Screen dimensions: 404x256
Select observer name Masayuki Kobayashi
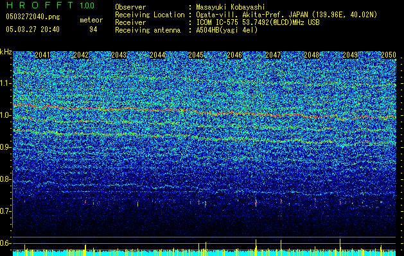(x=231, y=7)
